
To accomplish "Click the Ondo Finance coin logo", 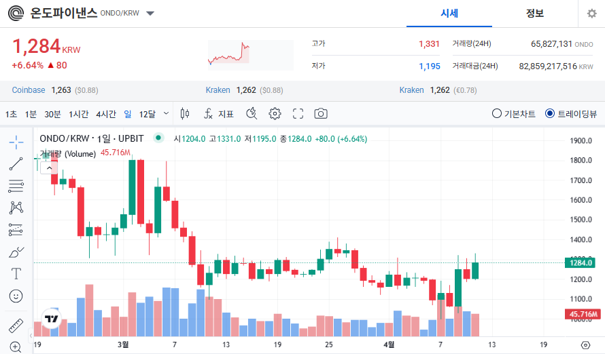I will click(16, 14).
